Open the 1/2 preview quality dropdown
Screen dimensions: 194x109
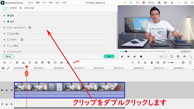(163, 57)
